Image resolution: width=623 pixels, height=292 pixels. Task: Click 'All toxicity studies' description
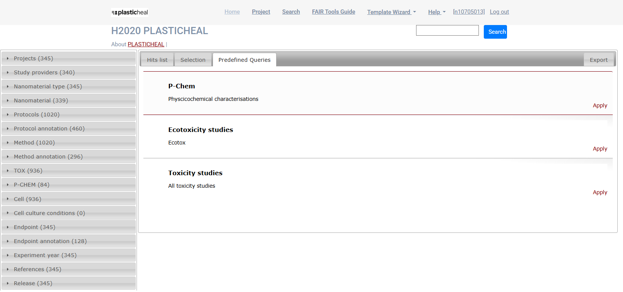(192, 186)
